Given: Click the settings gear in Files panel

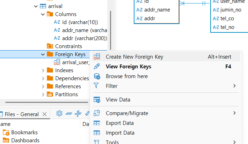Looking at the screenshot, I should (59, 113).
